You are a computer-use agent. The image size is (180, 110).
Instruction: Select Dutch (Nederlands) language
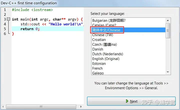pyautogui.click(x=128, y=54)
